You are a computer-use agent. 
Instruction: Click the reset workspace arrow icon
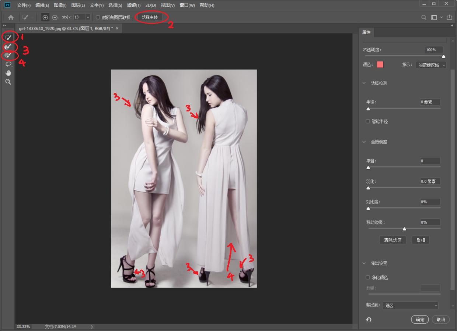[x=369, y=320]
